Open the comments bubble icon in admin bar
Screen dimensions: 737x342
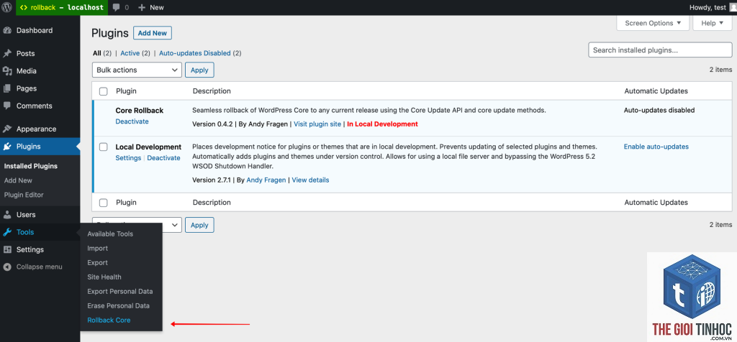pos(117,7)
